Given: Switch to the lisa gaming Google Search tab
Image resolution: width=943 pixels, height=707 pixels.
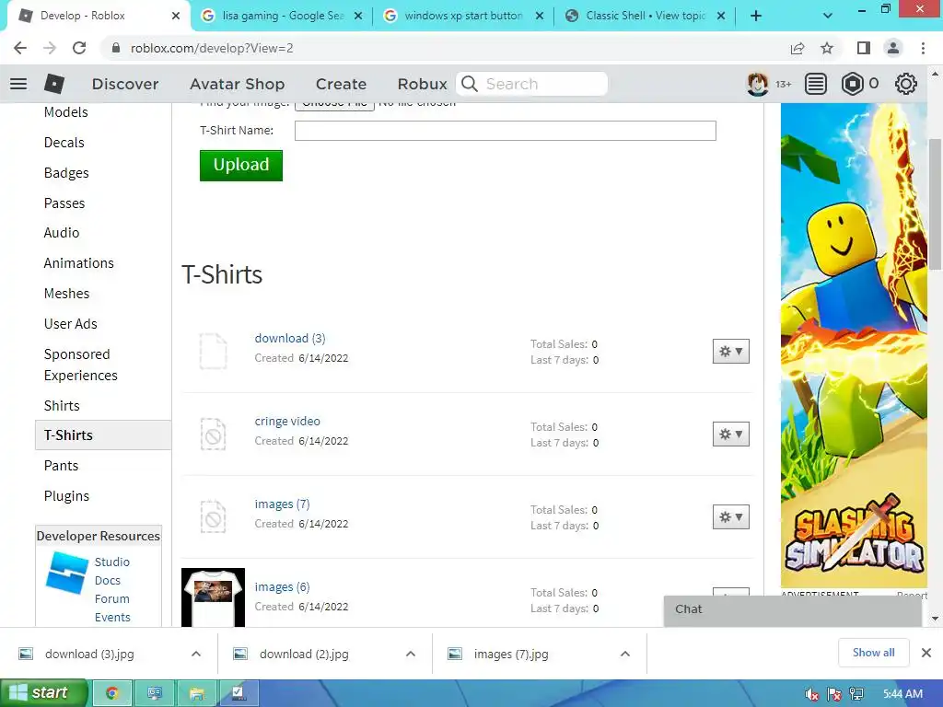Looking at the screenshot, I should click(281, 17).
